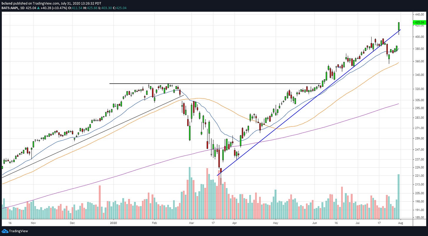Select the horizontal black resistance line

point(235,84)
